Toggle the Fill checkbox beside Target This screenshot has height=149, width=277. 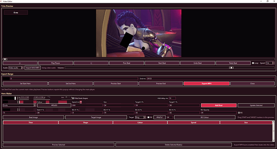point(149,117)
